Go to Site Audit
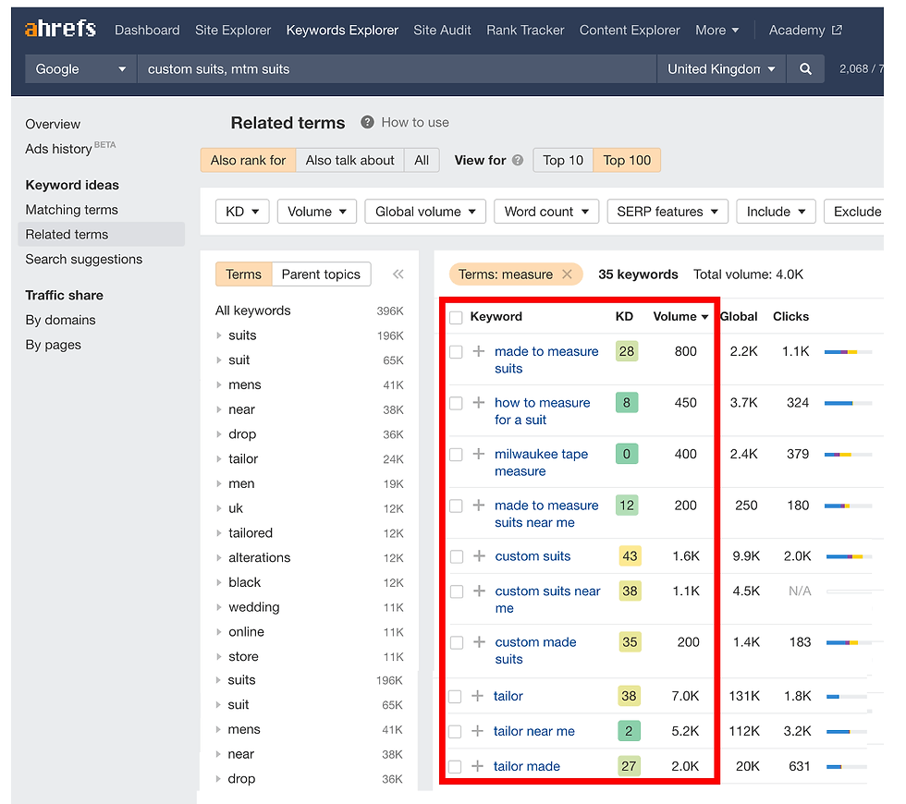This screenshot has width=906, height=804. coord(442,30)
